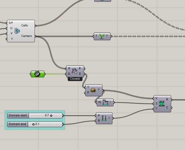Select the hexagon cells component icon
This screenshot has width=185, height=150.
(x=17, y=31)
